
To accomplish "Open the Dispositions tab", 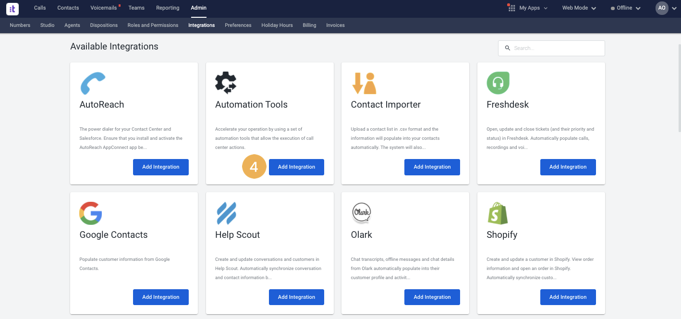I will (104, 25).
